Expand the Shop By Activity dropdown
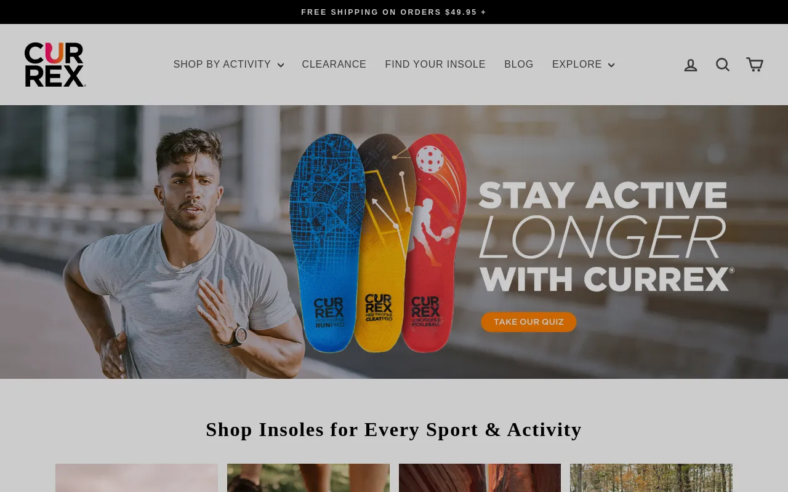The image size is (788, 492). [228, 65]
